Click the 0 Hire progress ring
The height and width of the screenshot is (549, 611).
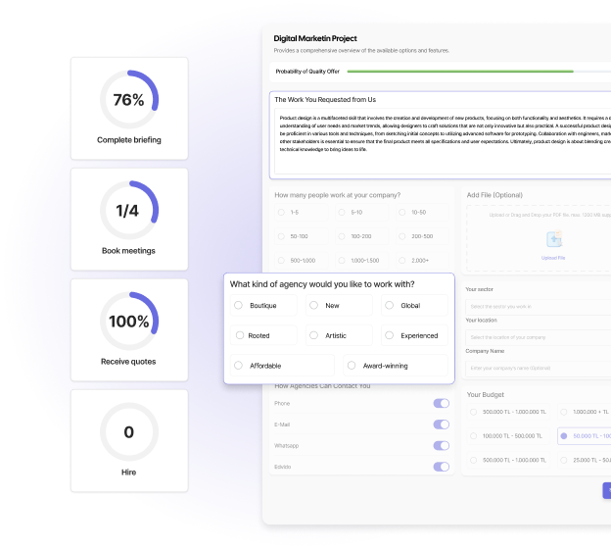click(x=129, y=431)
